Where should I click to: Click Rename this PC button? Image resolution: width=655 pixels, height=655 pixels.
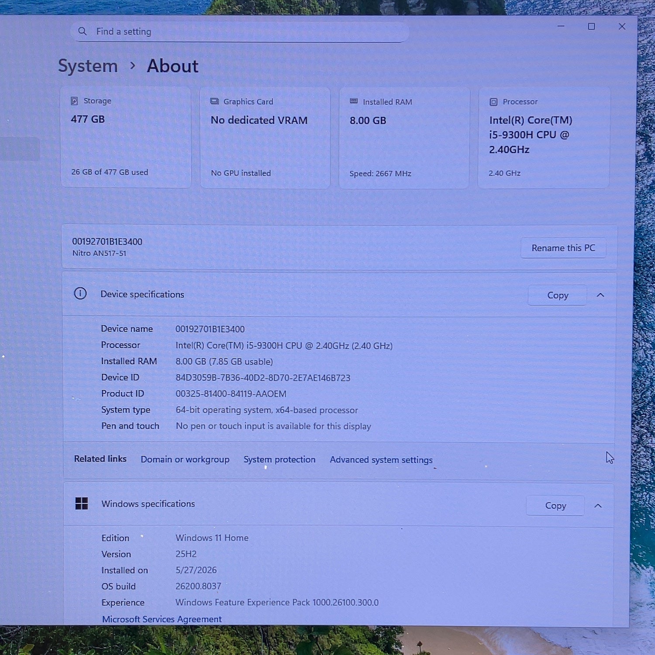tap(563, 248)
